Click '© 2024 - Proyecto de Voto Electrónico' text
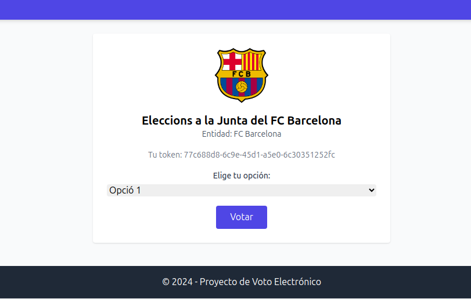The image size is (471, 299). point(242,282)
